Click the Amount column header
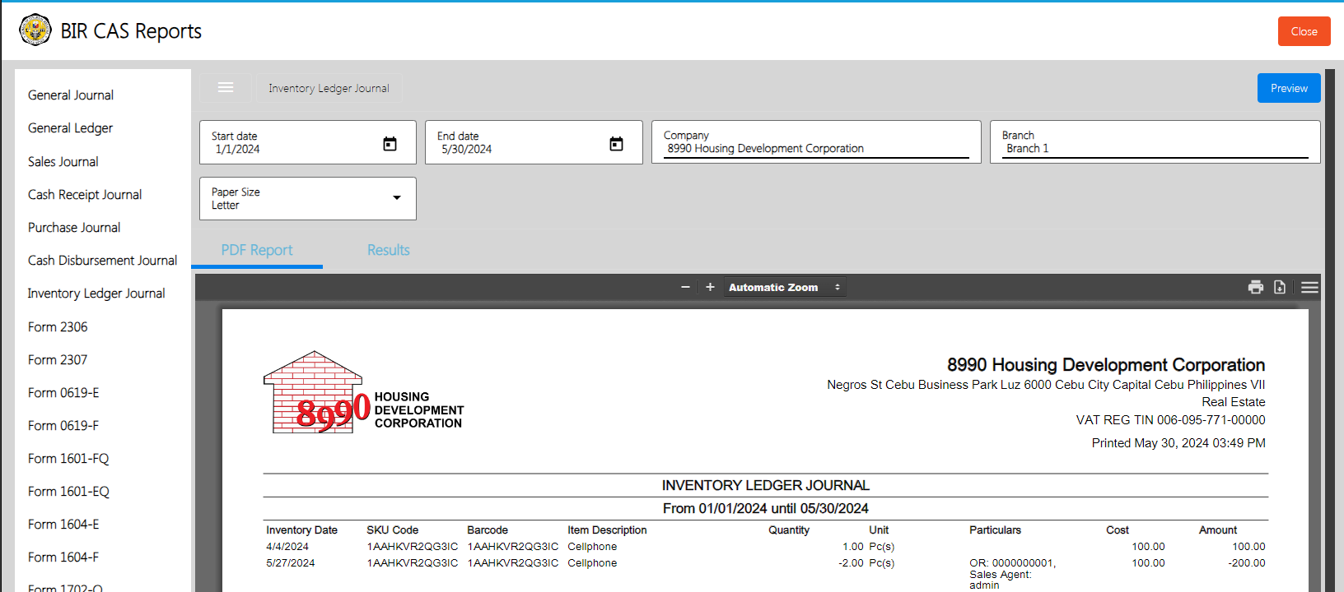The height and width of the screenshot is (592, 1344). [x=1218, y=530]
